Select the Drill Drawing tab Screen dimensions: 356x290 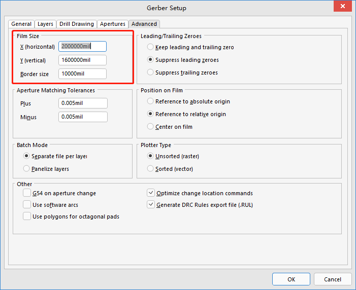point(77,24)
